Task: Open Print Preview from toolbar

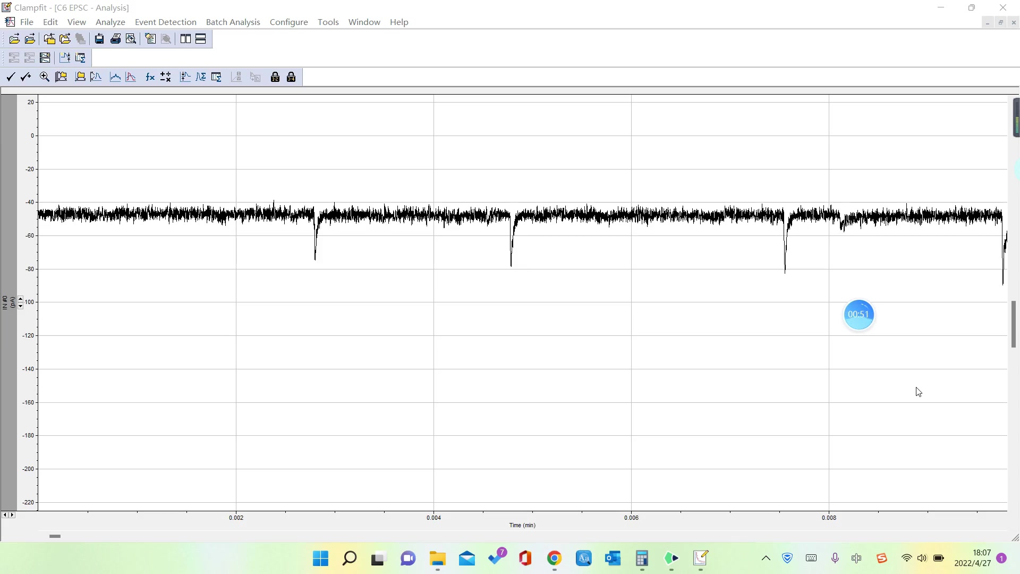Action: (131, 39)
